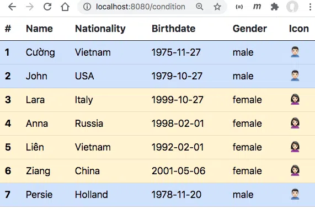The height and width of the screenshot is (209, 315).
Task: Reload the page with the refresh icon
Action: point(47,7)
